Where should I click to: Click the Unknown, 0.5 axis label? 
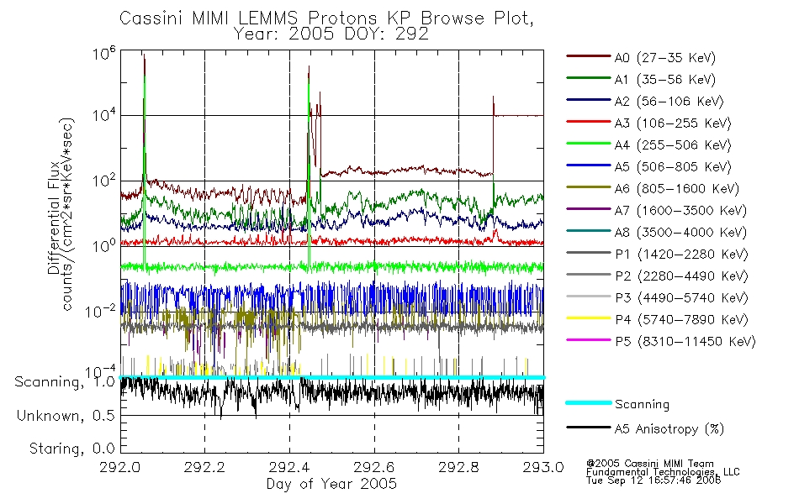[66, 416]
